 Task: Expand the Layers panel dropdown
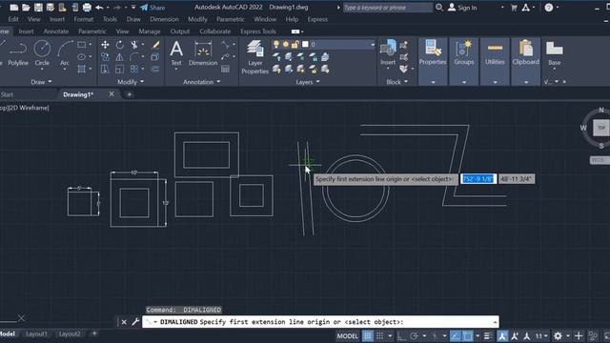(x=317, y=82)
